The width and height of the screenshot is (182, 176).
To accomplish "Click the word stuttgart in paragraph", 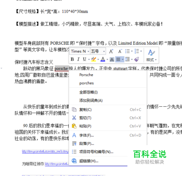I will click(120, 69).
